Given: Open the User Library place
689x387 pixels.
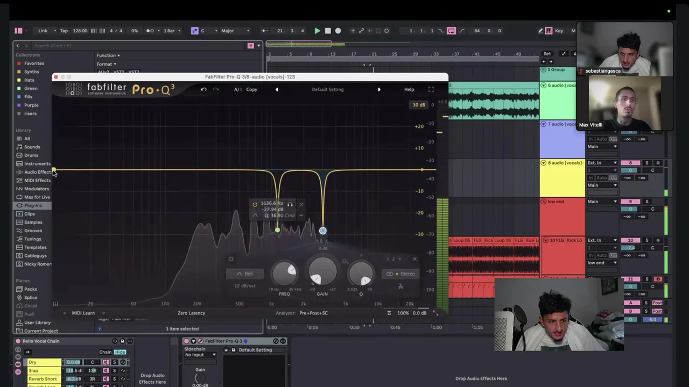Looking at the screenshot, I should click(x=37, y=322).
